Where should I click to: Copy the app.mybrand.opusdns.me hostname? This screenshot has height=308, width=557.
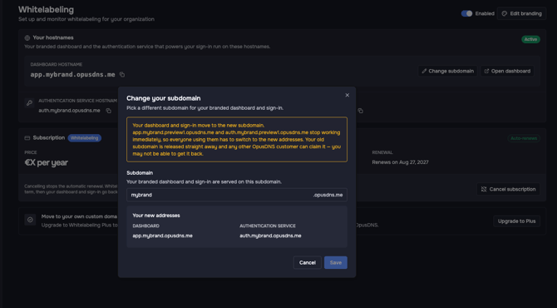(x=122, y=74)
